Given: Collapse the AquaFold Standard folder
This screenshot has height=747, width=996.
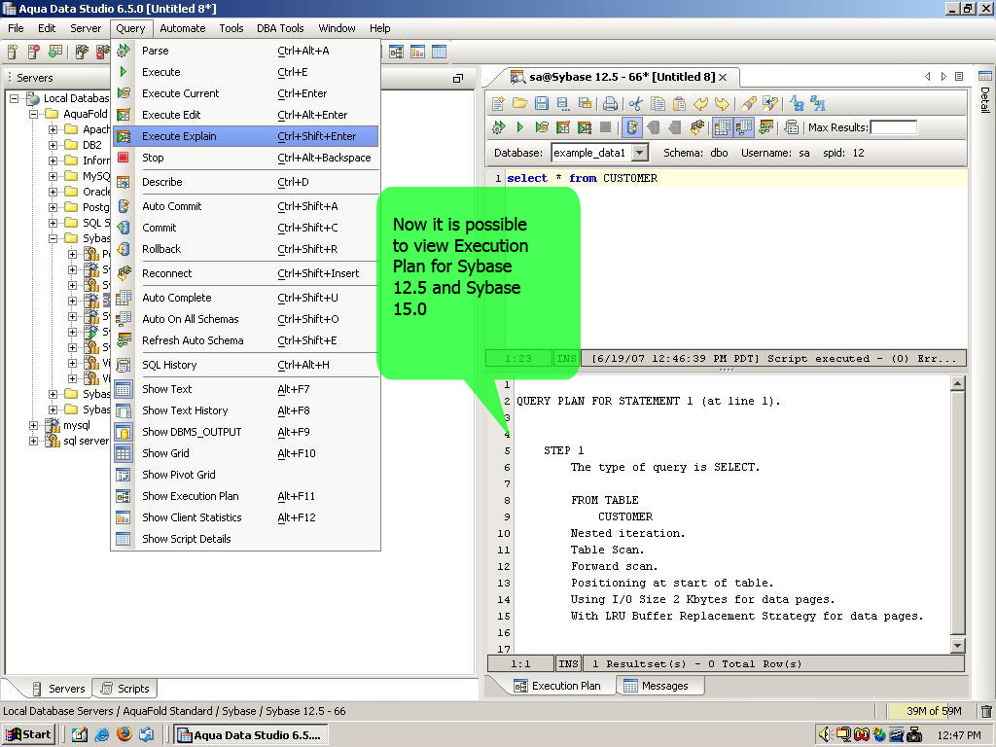Looking at the screenshot, I should pos(34,115).
